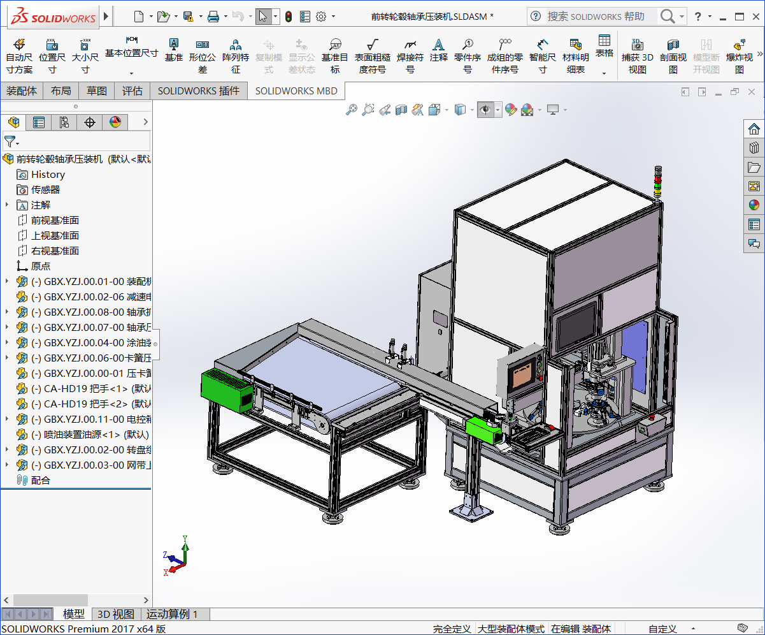Open the SOLIDWORKS 插件 tab
Viewport: 765px width, 635px height.
click(x=199, y=91)
